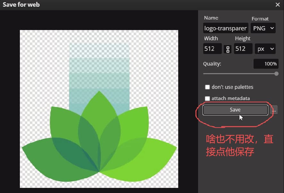Enable the attach metadata checkbox
This screenshot has height=193, width=284.
207,98
